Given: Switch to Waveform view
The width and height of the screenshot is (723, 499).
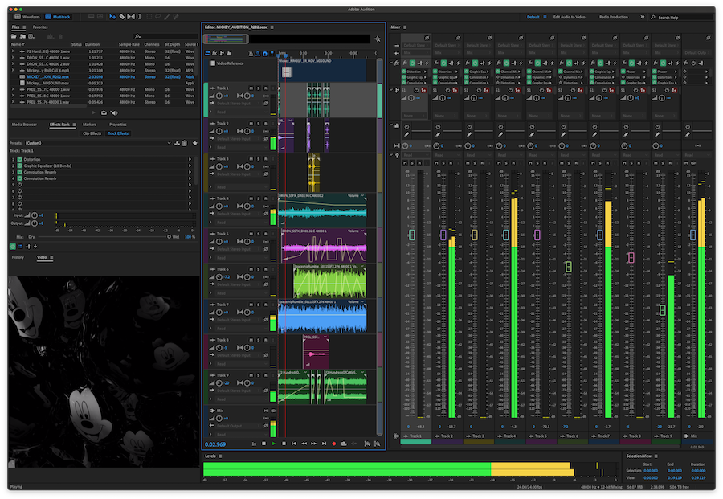Looking at the screenshot, I should (x=27, y=16).
